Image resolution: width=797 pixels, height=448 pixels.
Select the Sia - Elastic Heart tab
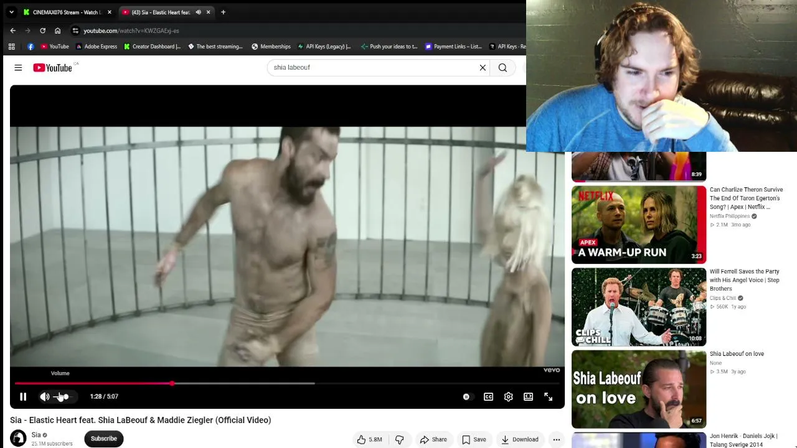(161, 12)
